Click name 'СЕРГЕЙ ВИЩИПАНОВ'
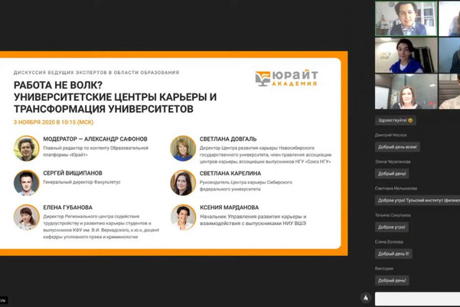 pyautogui.click(x=73, y=173)
